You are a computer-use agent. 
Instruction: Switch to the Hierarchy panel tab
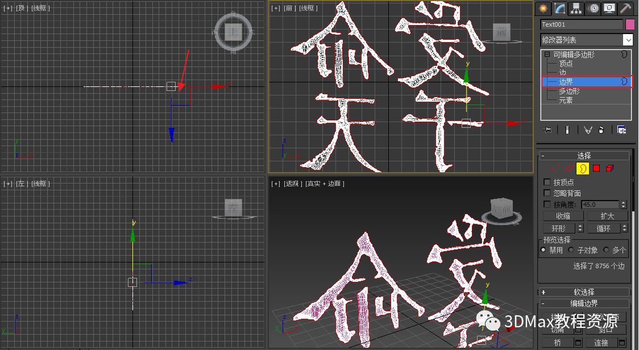(x=576, y=9)
